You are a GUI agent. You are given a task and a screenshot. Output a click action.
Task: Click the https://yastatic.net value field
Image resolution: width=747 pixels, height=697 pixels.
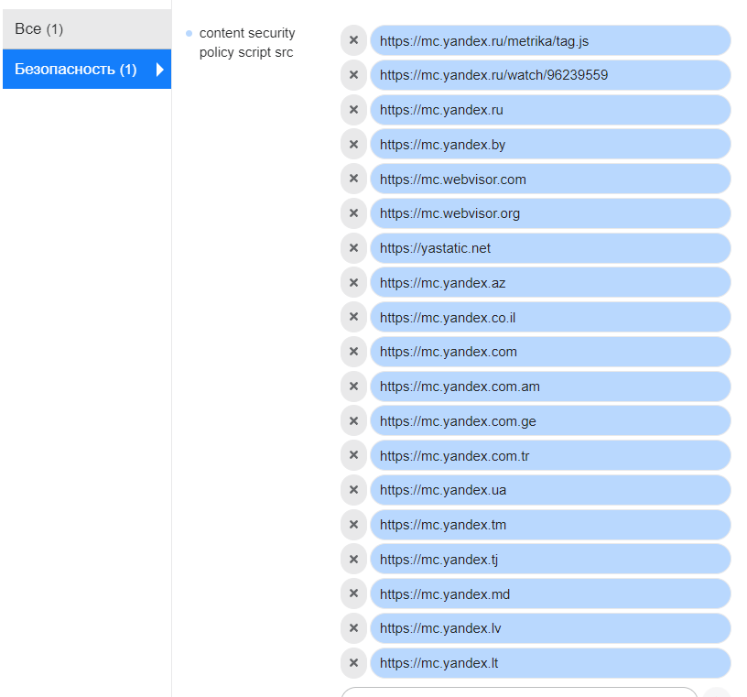[x=550, y=248]
